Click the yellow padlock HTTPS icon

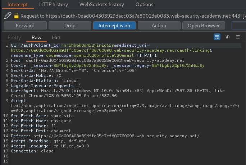16,16
